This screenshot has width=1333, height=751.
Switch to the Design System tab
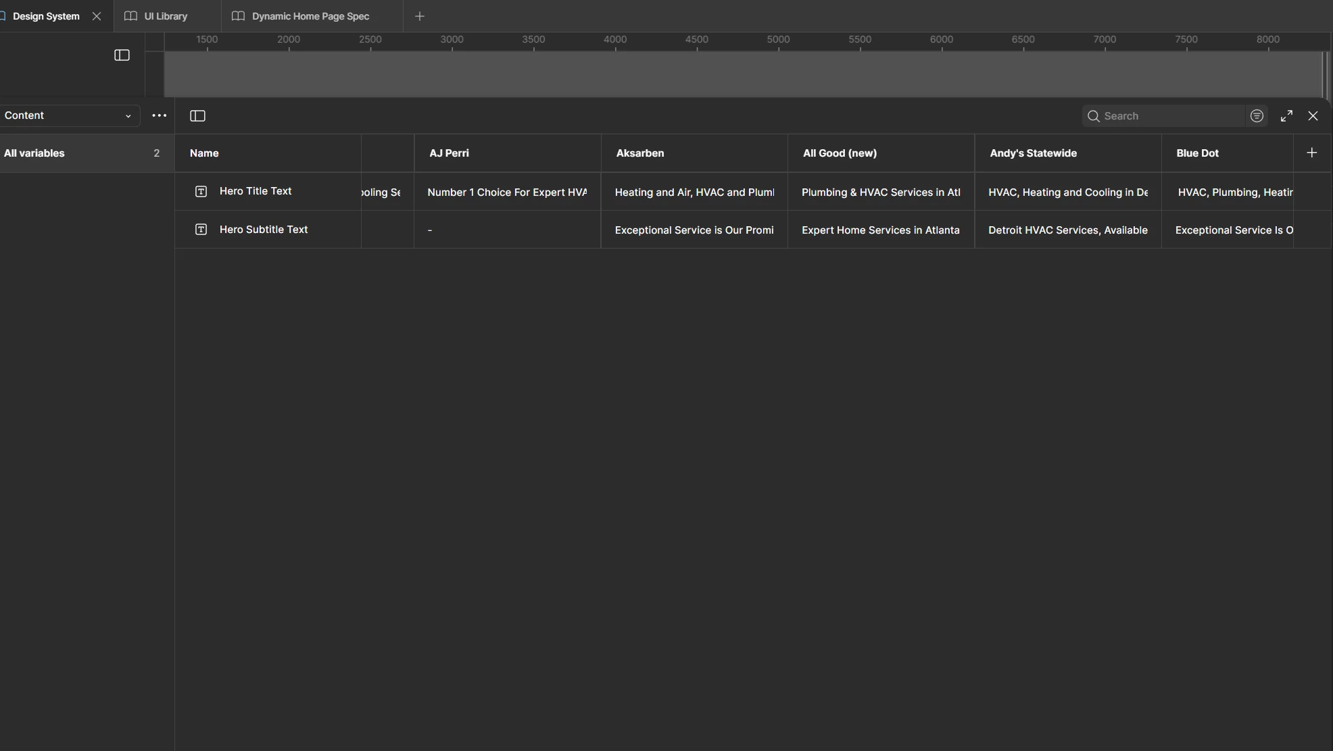pos(46,16)
